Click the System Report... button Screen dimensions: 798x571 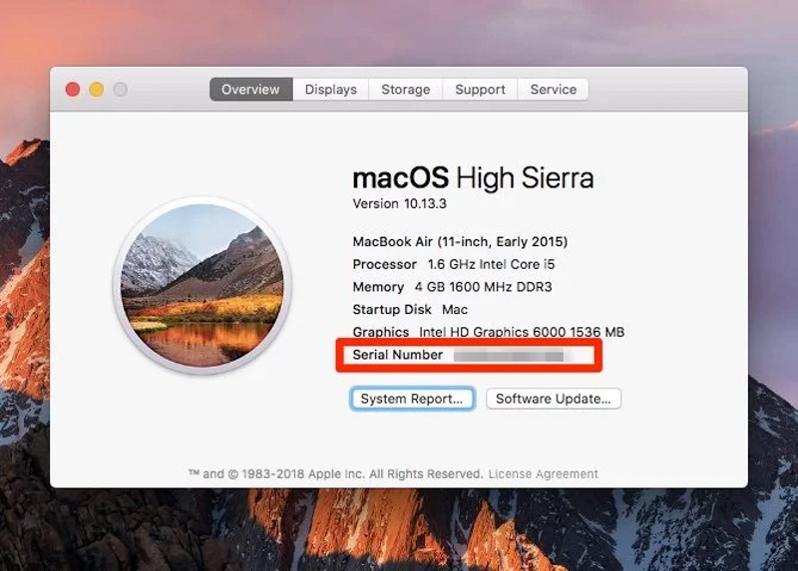(412, 399)
